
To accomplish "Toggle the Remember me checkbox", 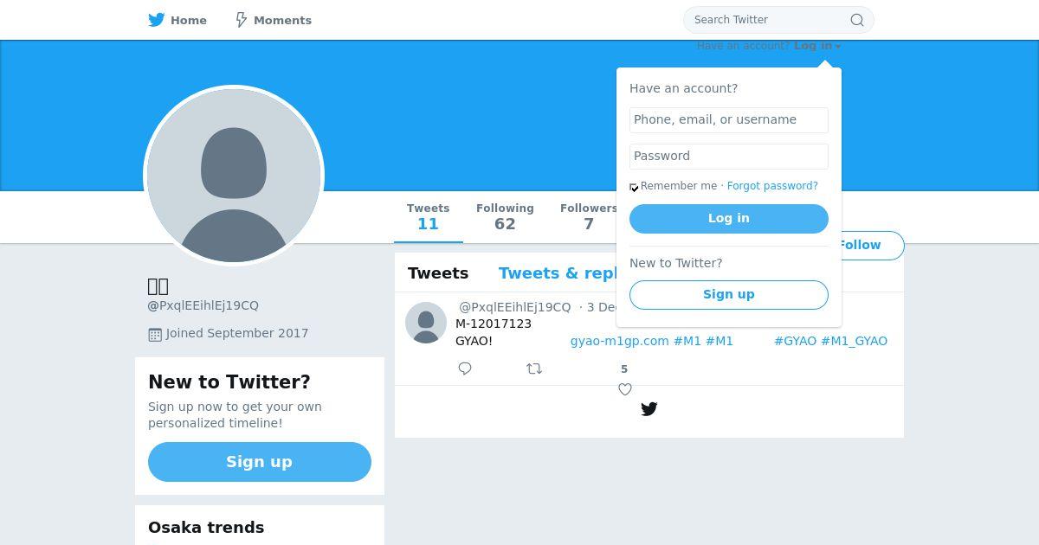I will 634,187.
